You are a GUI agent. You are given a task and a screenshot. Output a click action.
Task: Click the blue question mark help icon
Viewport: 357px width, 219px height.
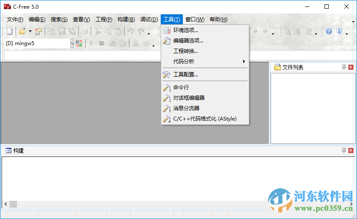pyautogui.click(x=329, y=31)
